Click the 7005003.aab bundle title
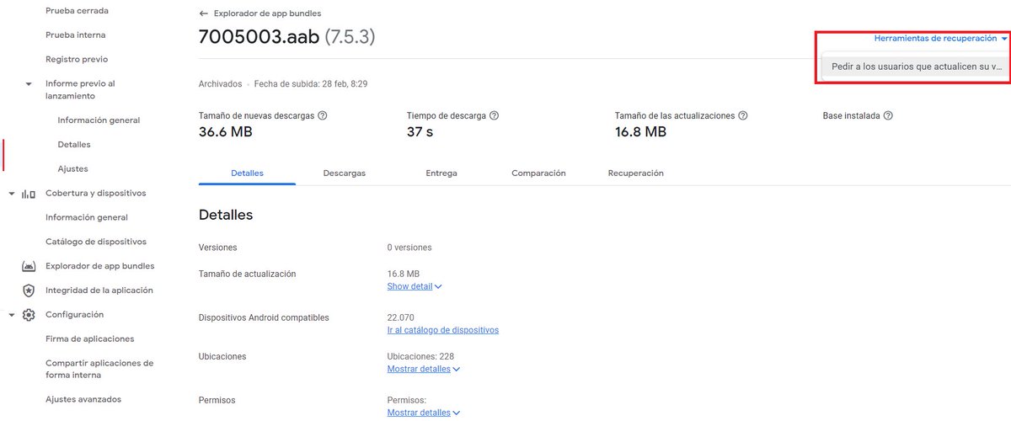The width and height of the screenshot is (1011, 421). (x=259, y=38)
